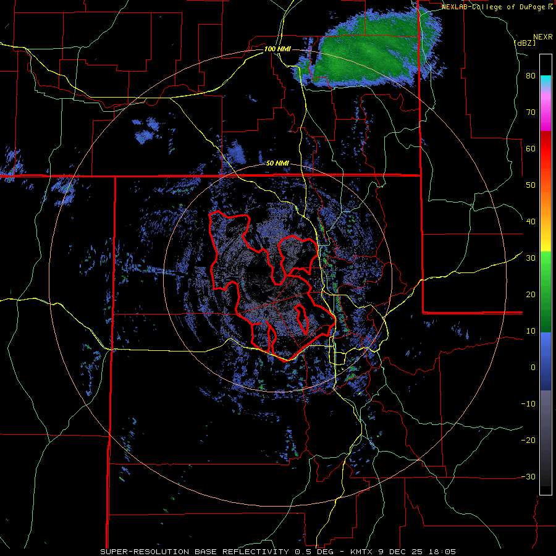Click the 0.5 DEG elevation text

(316, 552)
